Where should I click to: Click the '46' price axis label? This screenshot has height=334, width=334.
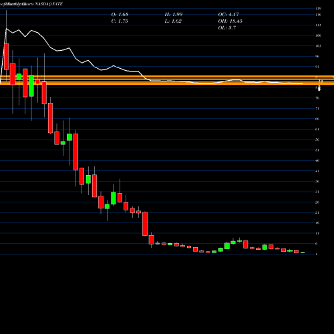pyautogui.click(x=317, y=160)
